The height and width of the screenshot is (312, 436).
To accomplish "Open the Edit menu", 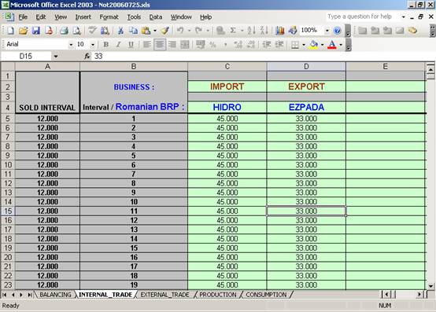I will [41, 17].
